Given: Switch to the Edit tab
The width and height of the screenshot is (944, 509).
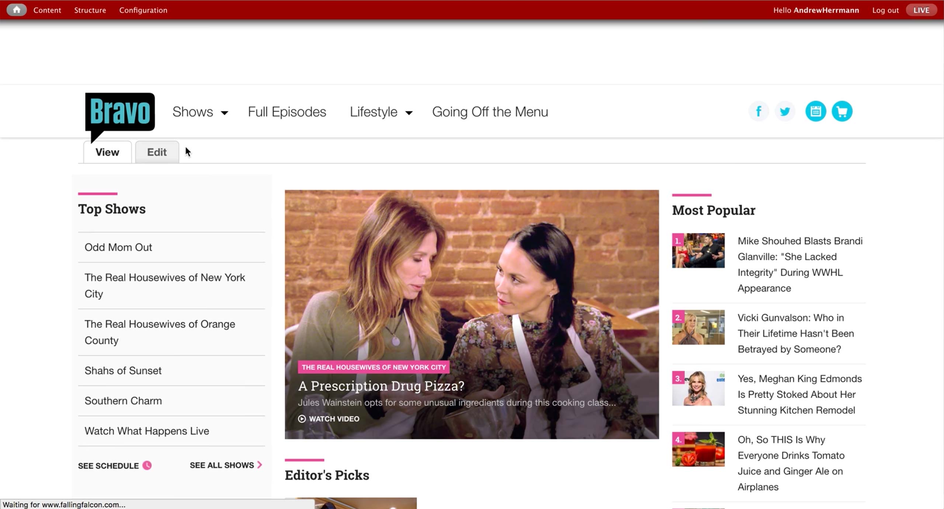Looking at the screenshot, I should click(157, 152).
